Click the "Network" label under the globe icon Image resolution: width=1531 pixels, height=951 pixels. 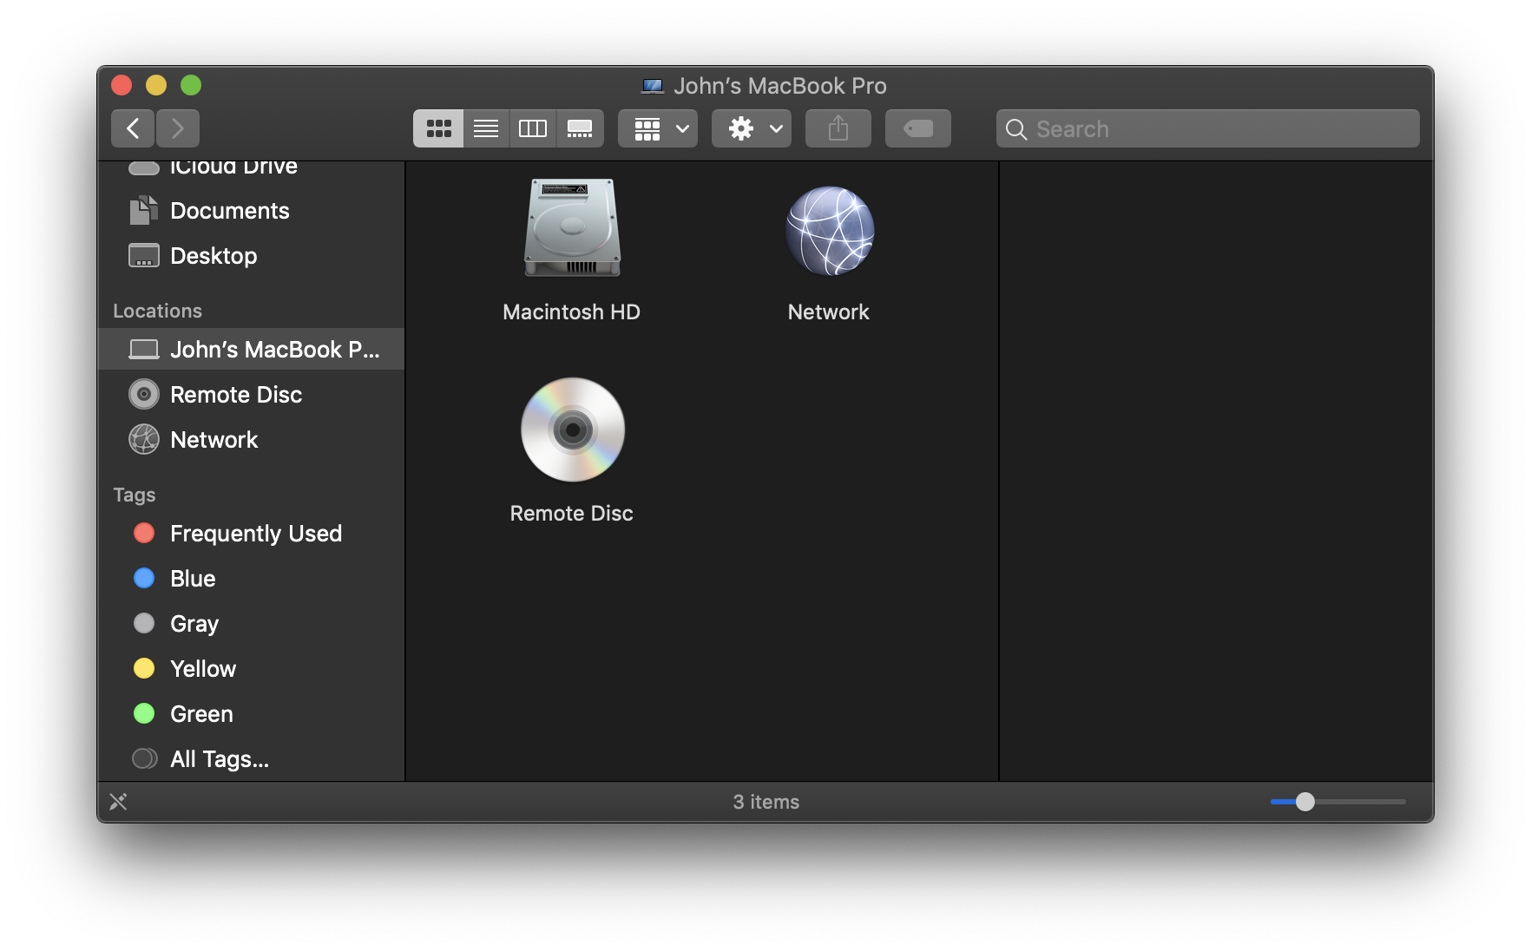(x=829, y=312)
